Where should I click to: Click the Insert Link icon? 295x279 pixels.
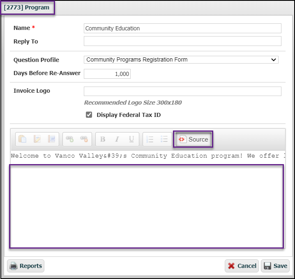(x=69, y=139)
